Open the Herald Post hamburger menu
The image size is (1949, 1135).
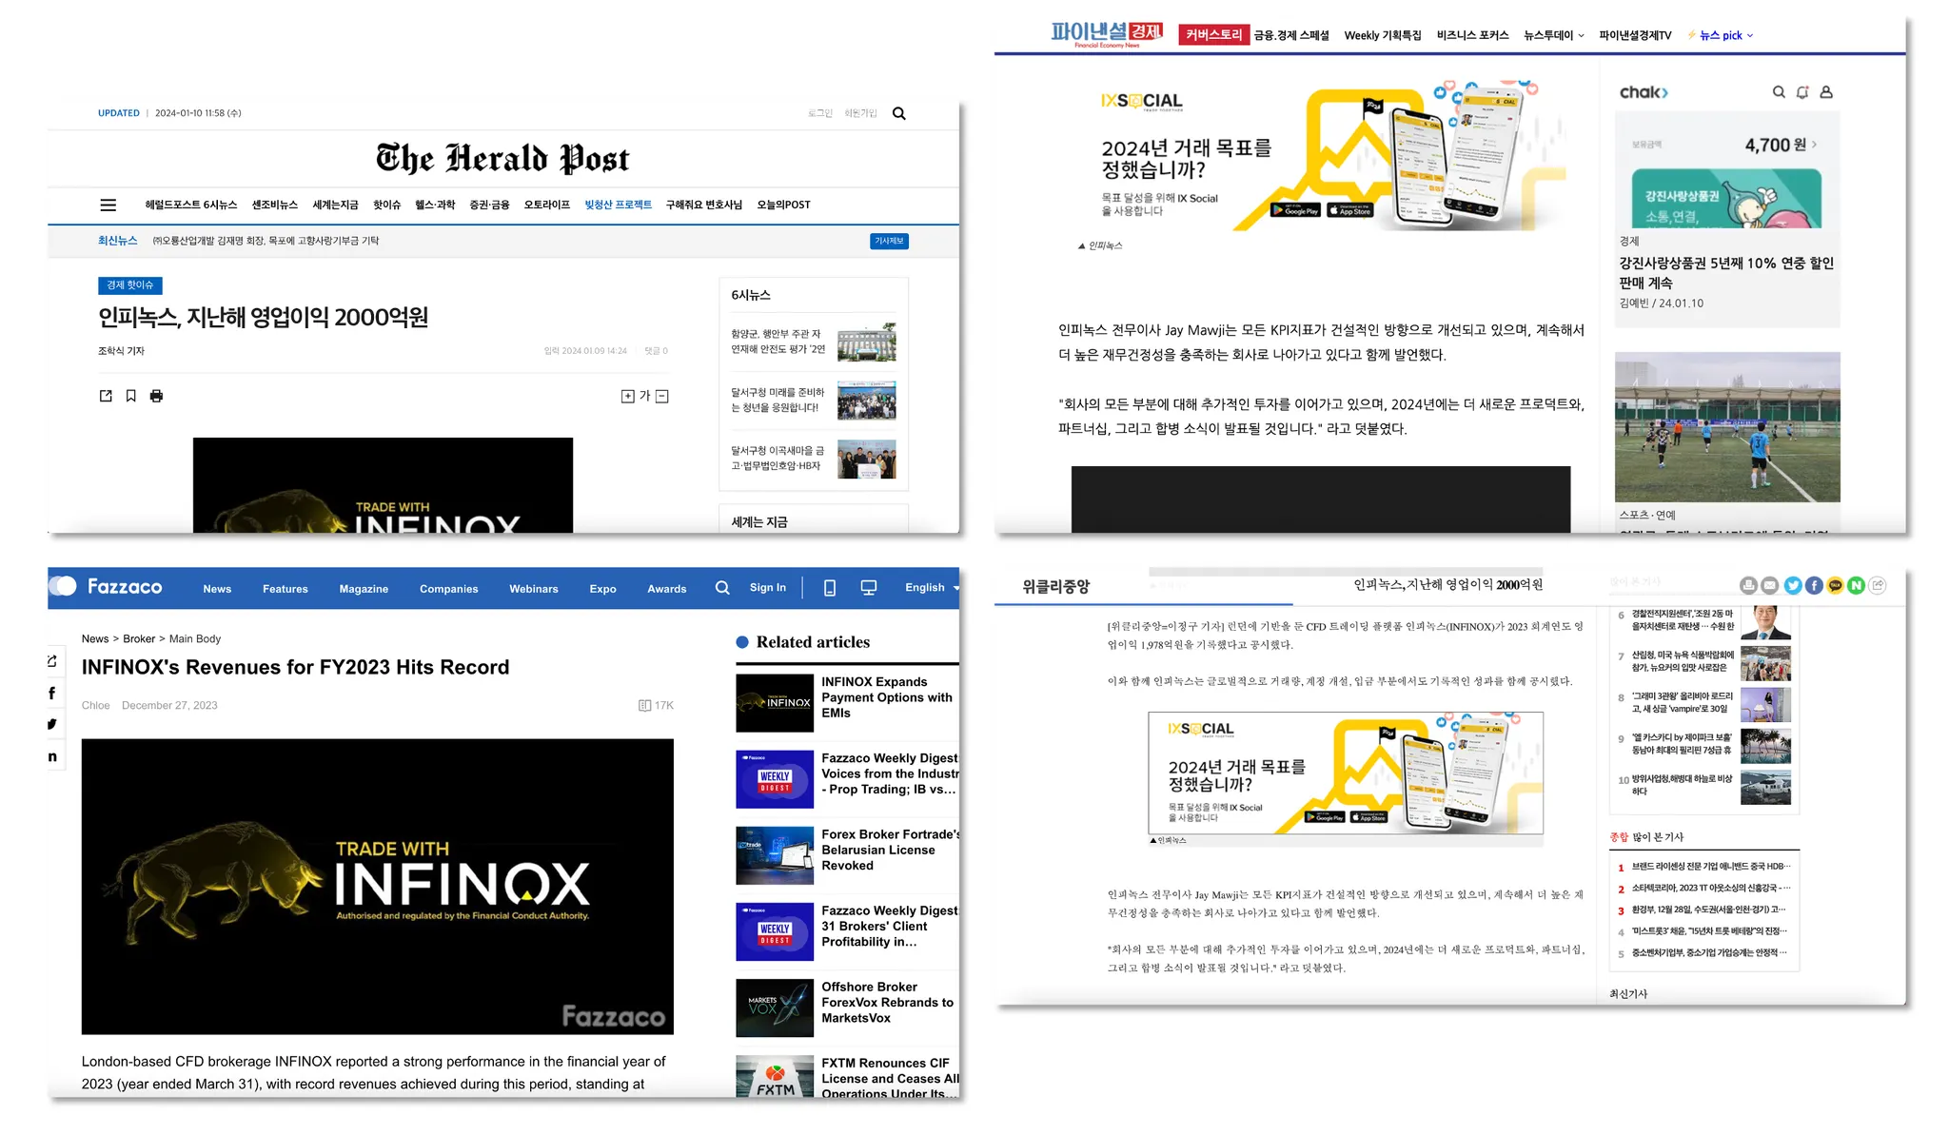[x=108, y=205]
